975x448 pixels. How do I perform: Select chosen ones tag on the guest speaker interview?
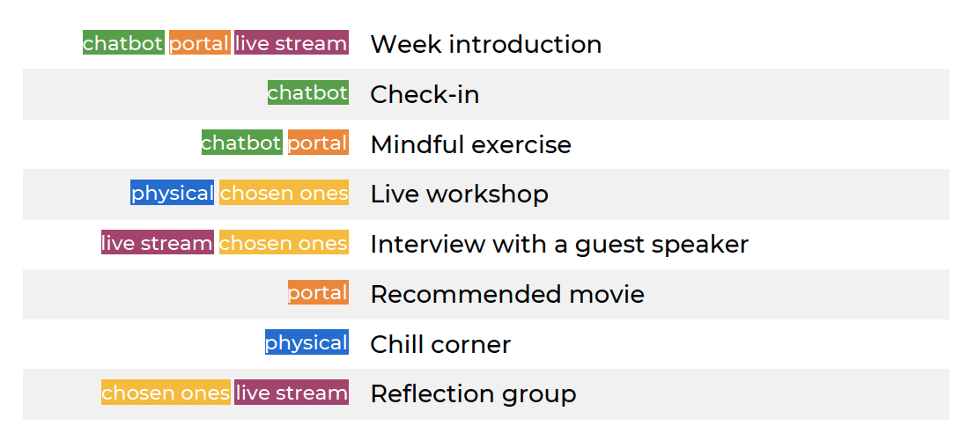(x=284, y=243)
